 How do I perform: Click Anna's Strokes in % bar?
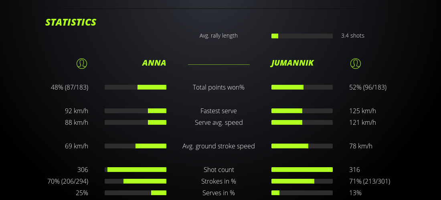(x=136, y=181)
